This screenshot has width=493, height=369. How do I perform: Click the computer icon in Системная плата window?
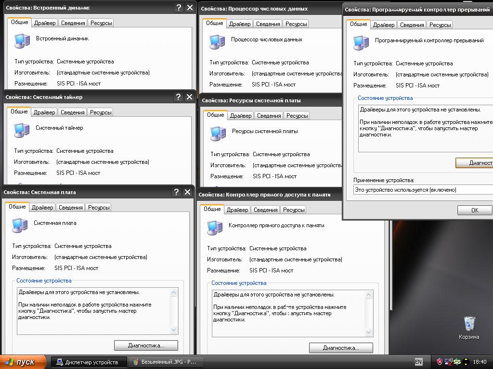[19, 225]
